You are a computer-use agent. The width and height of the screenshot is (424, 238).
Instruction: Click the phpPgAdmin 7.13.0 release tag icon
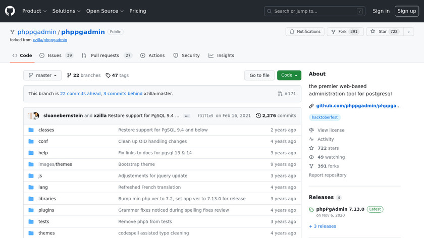pyautogui.click(x=311, y=209)
